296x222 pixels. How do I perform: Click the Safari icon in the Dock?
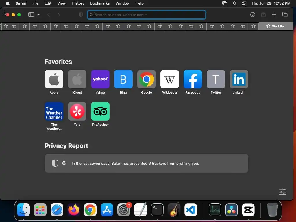[x=57, y=210]
